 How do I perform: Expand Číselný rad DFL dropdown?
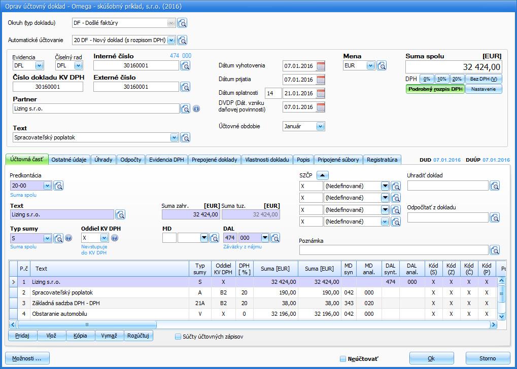click(x=78, y=65)
